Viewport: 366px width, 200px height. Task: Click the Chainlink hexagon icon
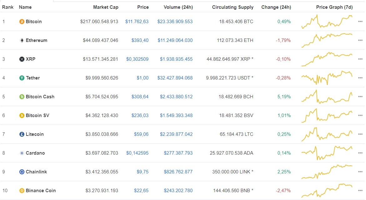point(22,172)
